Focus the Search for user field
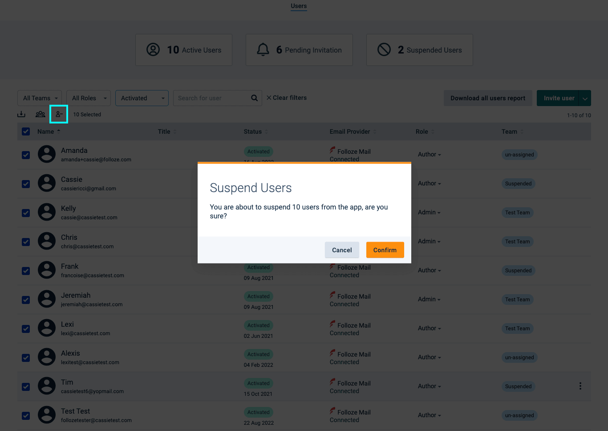The height and width of the screenshot is (431, 608). [x=211, y=98]
